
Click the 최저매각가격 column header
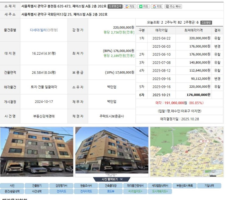point(193,30)
